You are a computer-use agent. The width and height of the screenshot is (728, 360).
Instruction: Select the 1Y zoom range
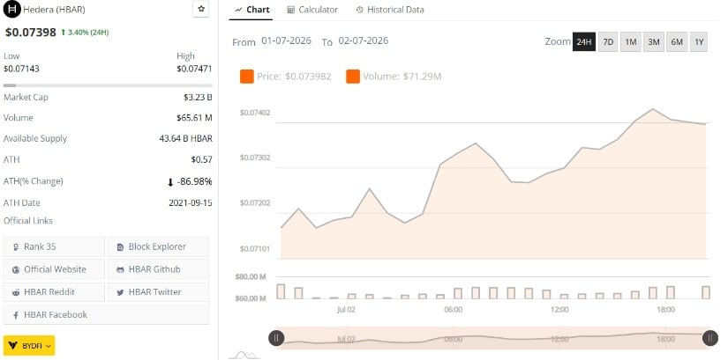point(699,41)
